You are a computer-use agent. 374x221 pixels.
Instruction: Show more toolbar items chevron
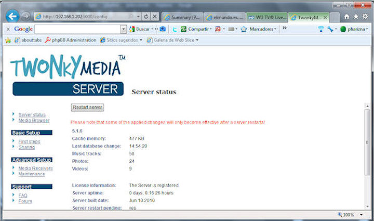tap(285, 28)
